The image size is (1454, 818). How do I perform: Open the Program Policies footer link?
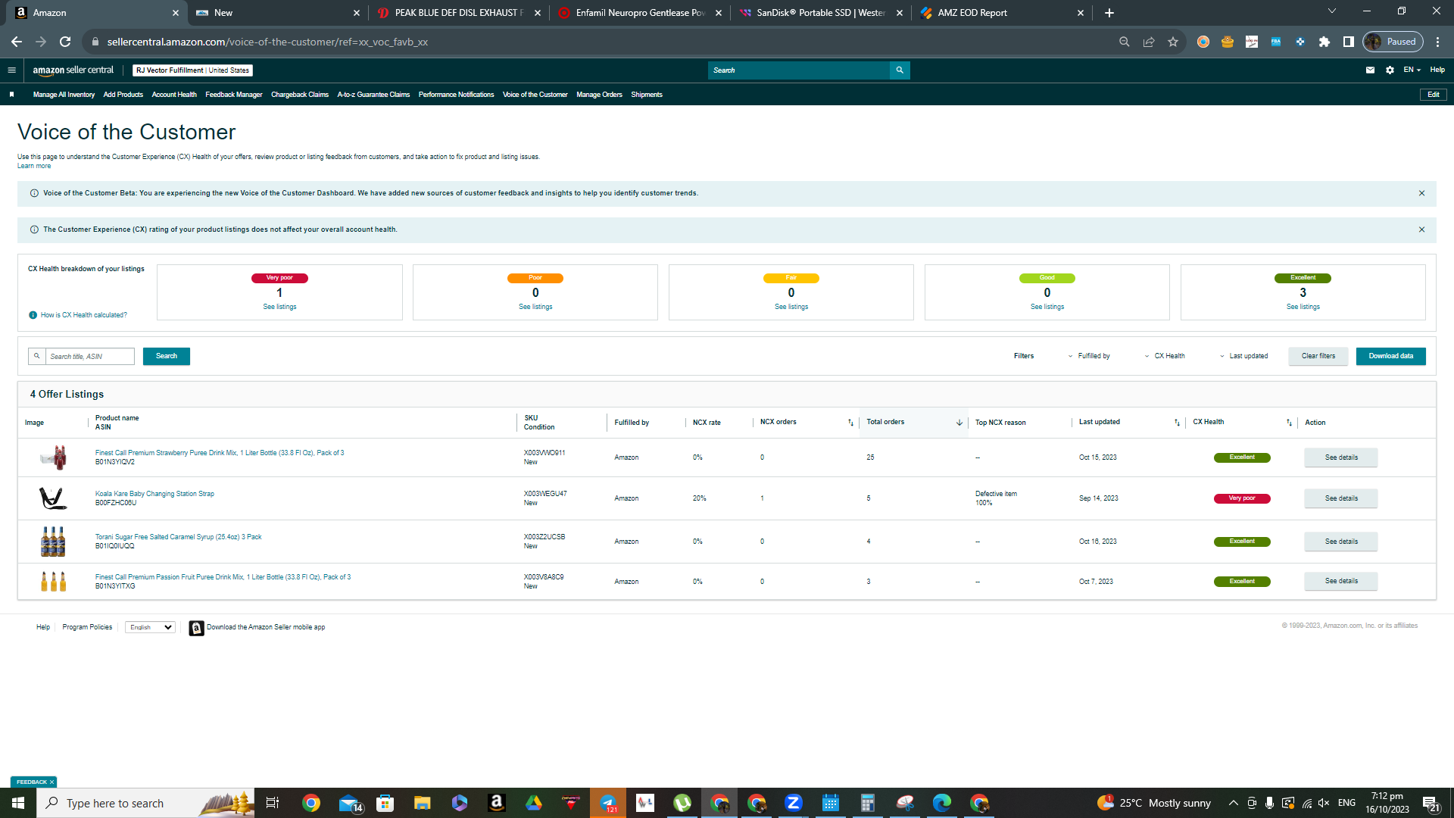(x=87, y=627)
